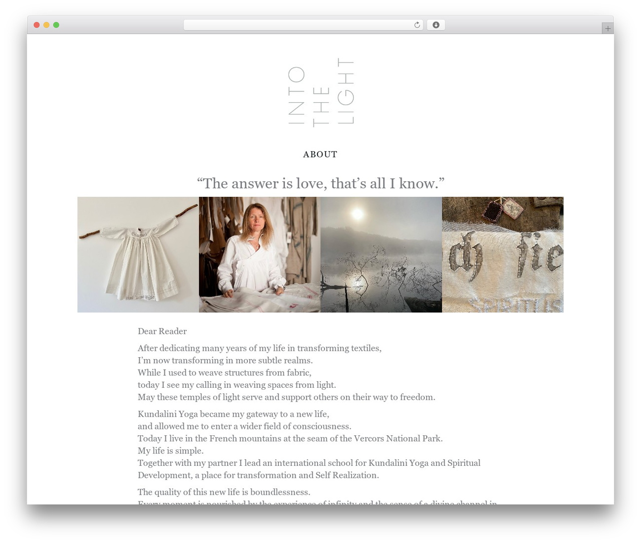The height and width of the screenshot is (543, 641).
Task: Select line "May these temples of light serve"
Action: tap(286, 397)
